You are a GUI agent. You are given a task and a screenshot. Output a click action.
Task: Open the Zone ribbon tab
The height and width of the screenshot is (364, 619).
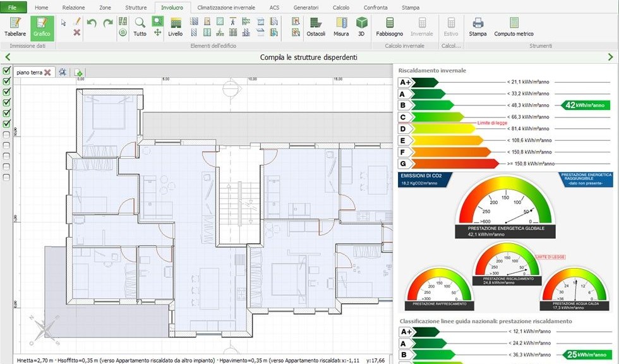(105, 8)
